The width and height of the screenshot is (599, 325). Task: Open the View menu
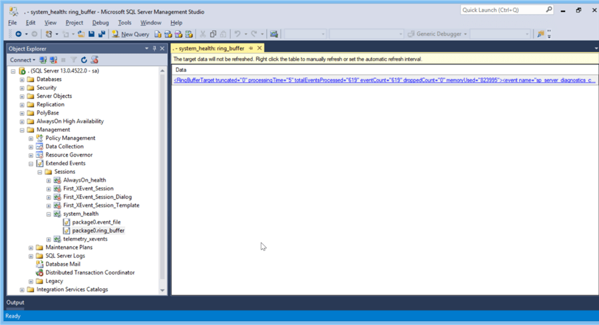pyautogui.click(x=50, y=23)
